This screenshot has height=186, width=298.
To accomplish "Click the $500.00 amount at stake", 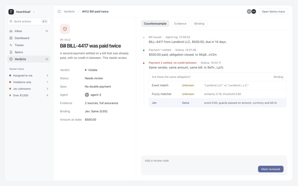I will coord(91,120).
